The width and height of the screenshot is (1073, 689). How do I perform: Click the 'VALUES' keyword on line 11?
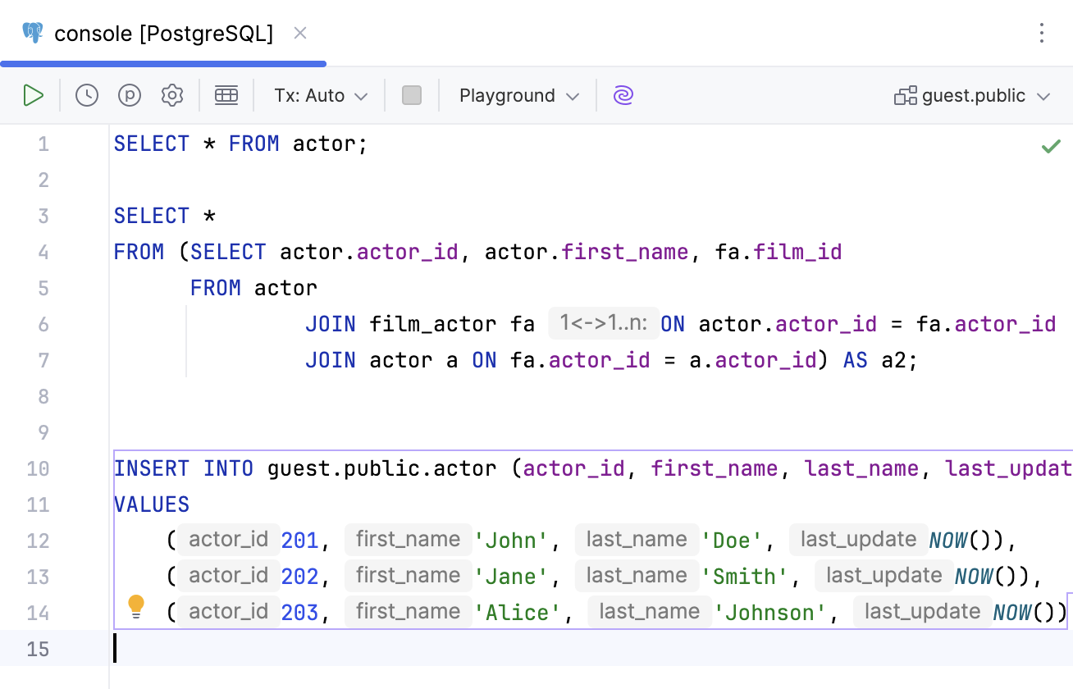pyautogui.click(x=152, y=504)
